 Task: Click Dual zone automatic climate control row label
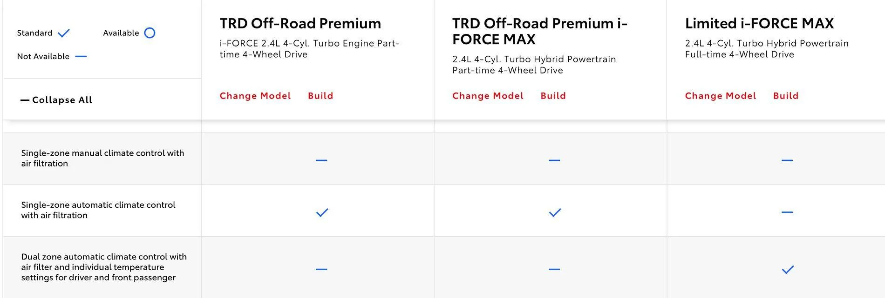point(103,267)
